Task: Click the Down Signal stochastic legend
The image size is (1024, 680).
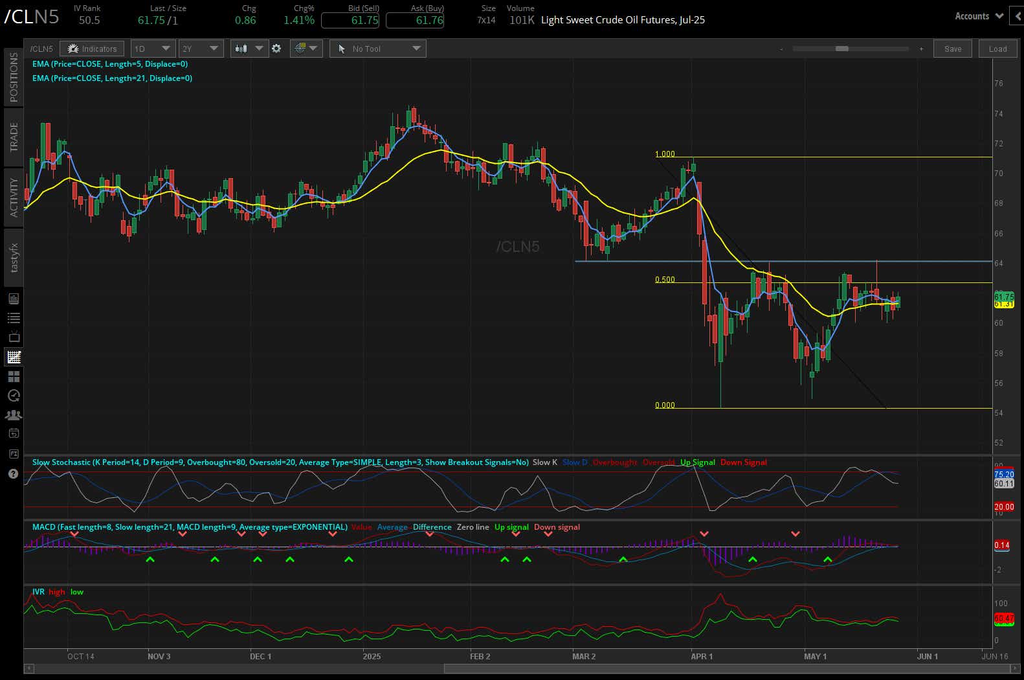Action: click(x=744, y=462)
